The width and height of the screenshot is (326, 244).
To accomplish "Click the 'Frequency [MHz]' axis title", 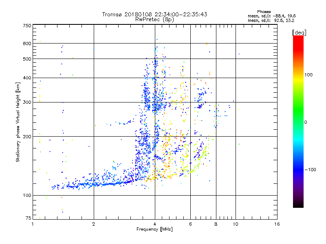I will 154,229.
